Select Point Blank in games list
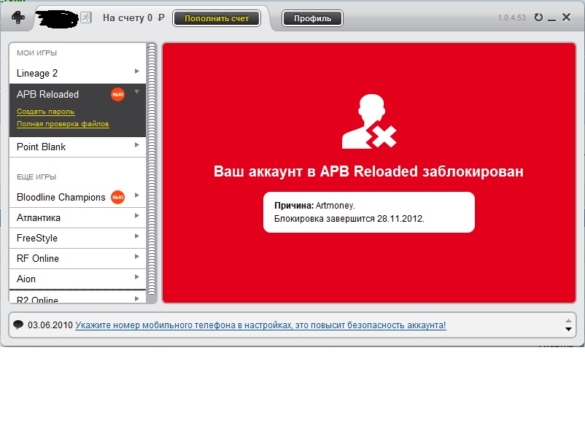 77,147
